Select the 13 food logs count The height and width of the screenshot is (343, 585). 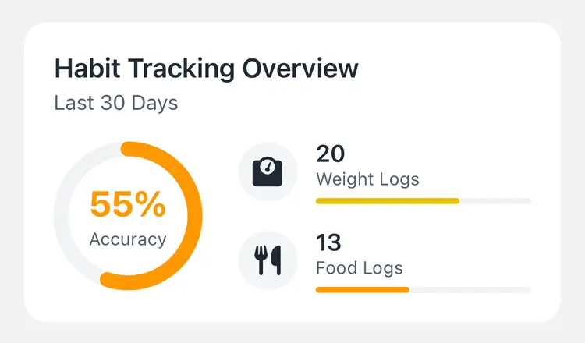click(x=328, y=242)
